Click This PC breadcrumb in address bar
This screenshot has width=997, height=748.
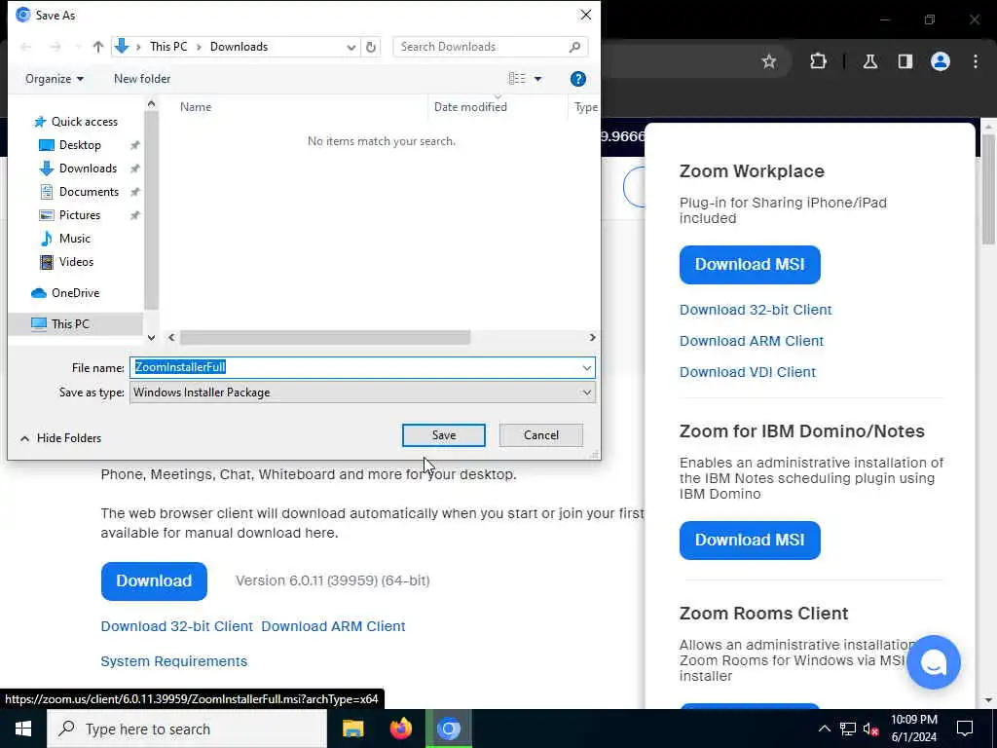click(168, 47)
